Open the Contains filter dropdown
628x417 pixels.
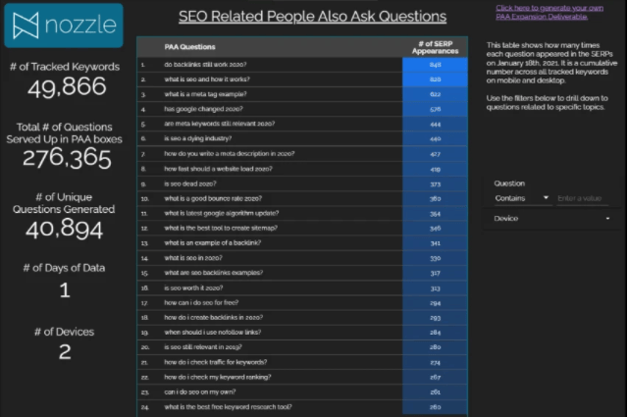tap(522, 198)
